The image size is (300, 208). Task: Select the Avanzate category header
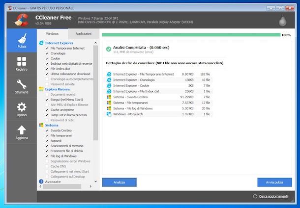53,182
